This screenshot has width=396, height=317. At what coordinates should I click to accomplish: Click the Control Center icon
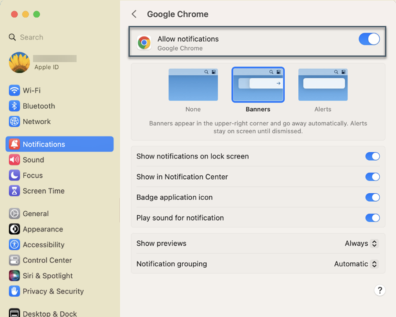pos(15,260)
